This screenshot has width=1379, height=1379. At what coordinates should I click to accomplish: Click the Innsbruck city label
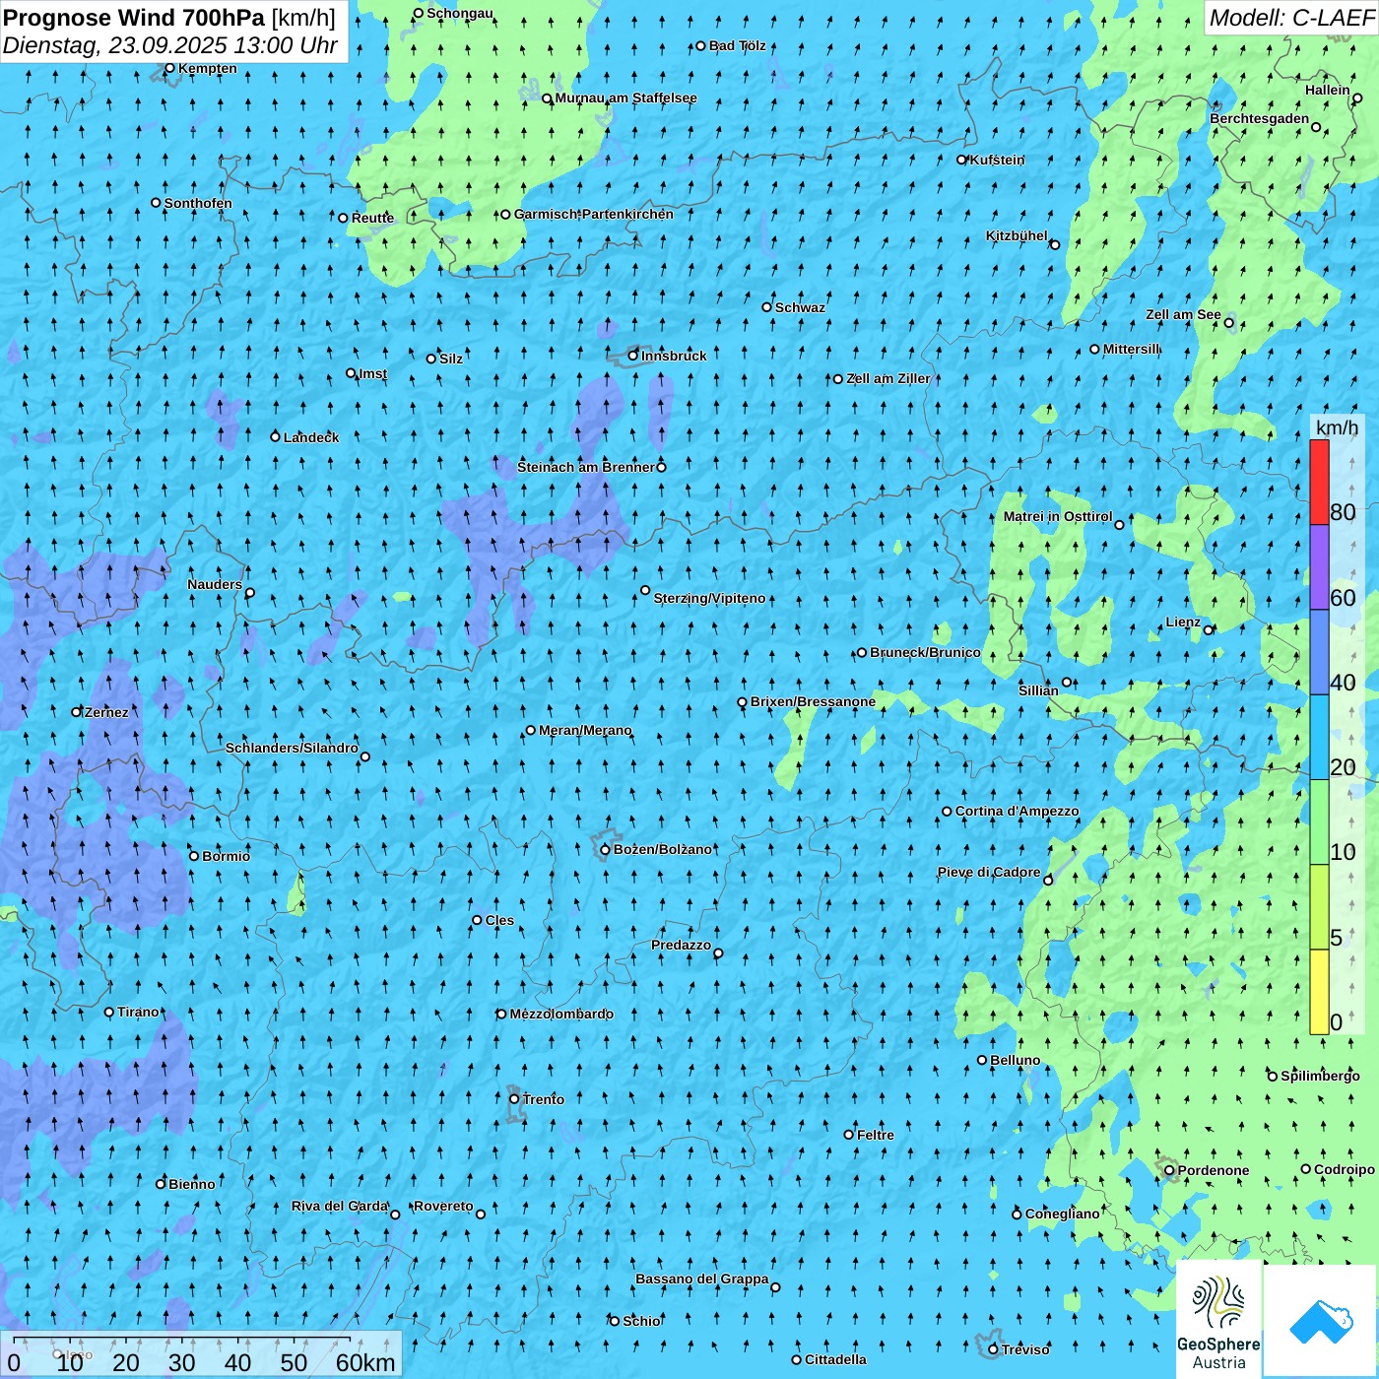(x=674, y=356)
